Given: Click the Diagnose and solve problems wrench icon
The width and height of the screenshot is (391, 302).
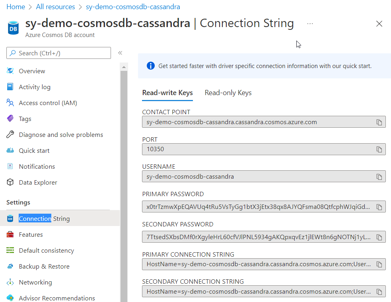Looking at the screenshot, I should pos(10,134).
